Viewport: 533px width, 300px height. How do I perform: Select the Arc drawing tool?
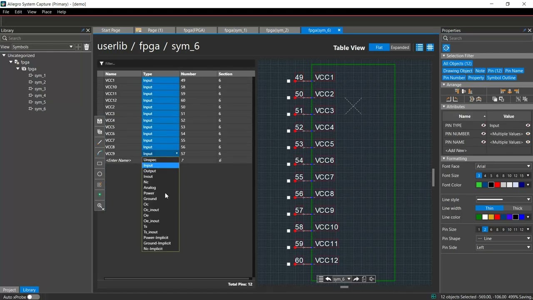click(100, 153)
